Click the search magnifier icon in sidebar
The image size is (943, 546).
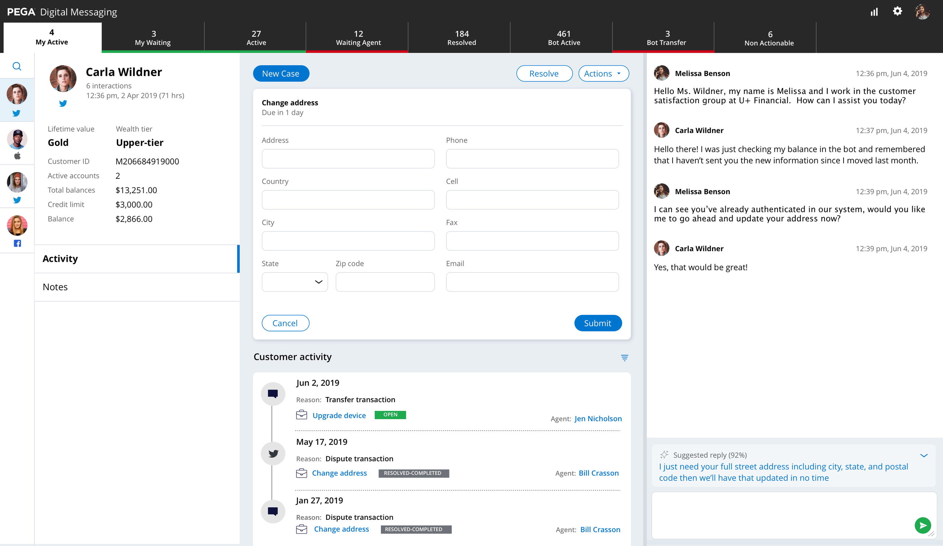(17, 66)
